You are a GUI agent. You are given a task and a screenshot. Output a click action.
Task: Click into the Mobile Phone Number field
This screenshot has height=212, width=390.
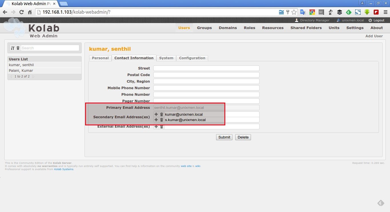pos(206,88)
